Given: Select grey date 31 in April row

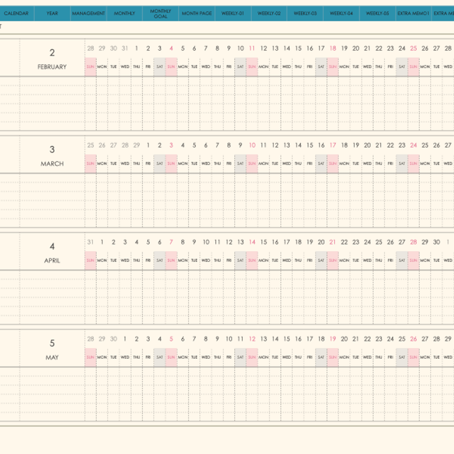Looking at the screenshot, I should tap(90, 242).
